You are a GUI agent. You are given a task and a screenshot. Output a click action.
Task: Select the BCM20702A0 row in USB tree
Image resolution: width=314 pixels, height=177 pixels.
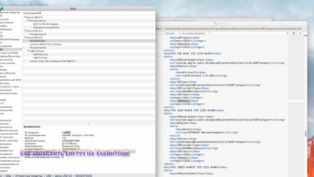[x=89, y=41]
